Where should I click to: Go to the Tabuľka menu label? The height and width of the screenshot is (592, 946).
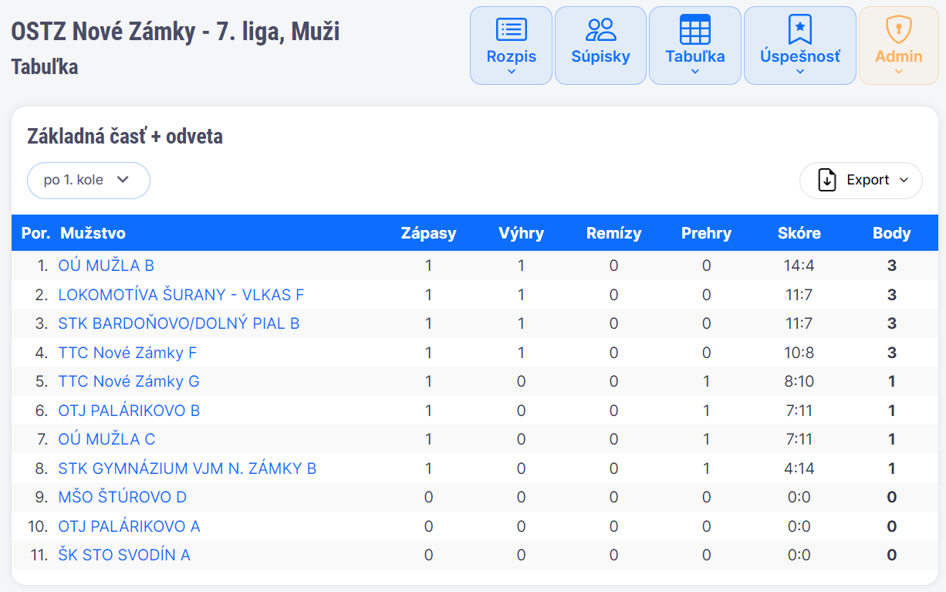click(695, 56)
